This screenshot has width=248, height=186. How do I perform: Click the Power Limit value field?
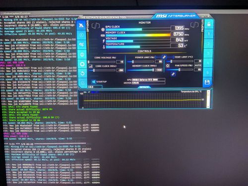[159, 62]
